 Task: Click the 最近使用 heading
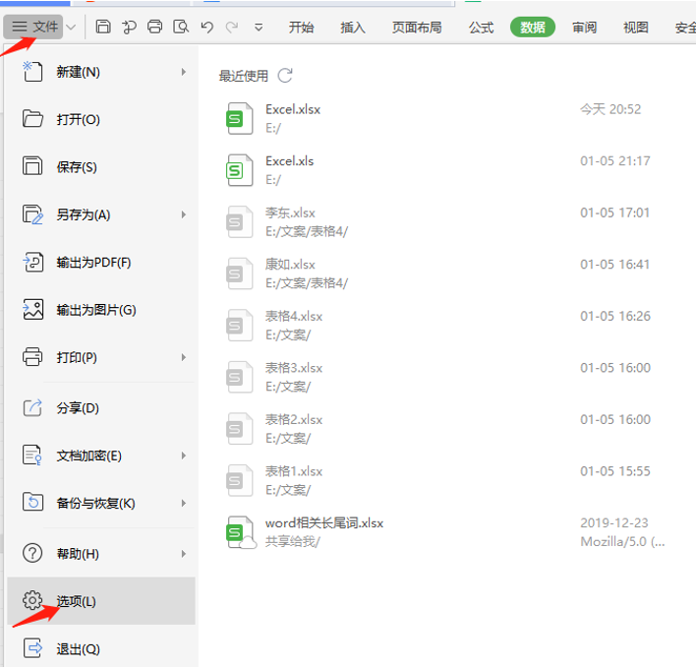(243, 76)
